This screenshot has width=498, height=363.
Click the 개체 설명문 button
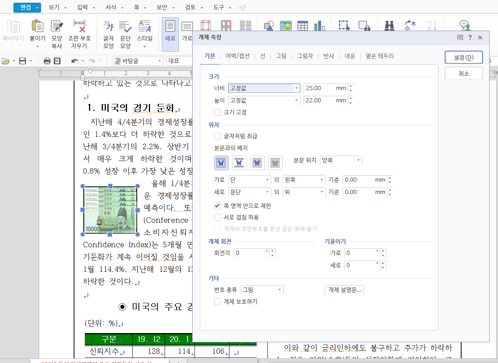(x=344, y=290)
